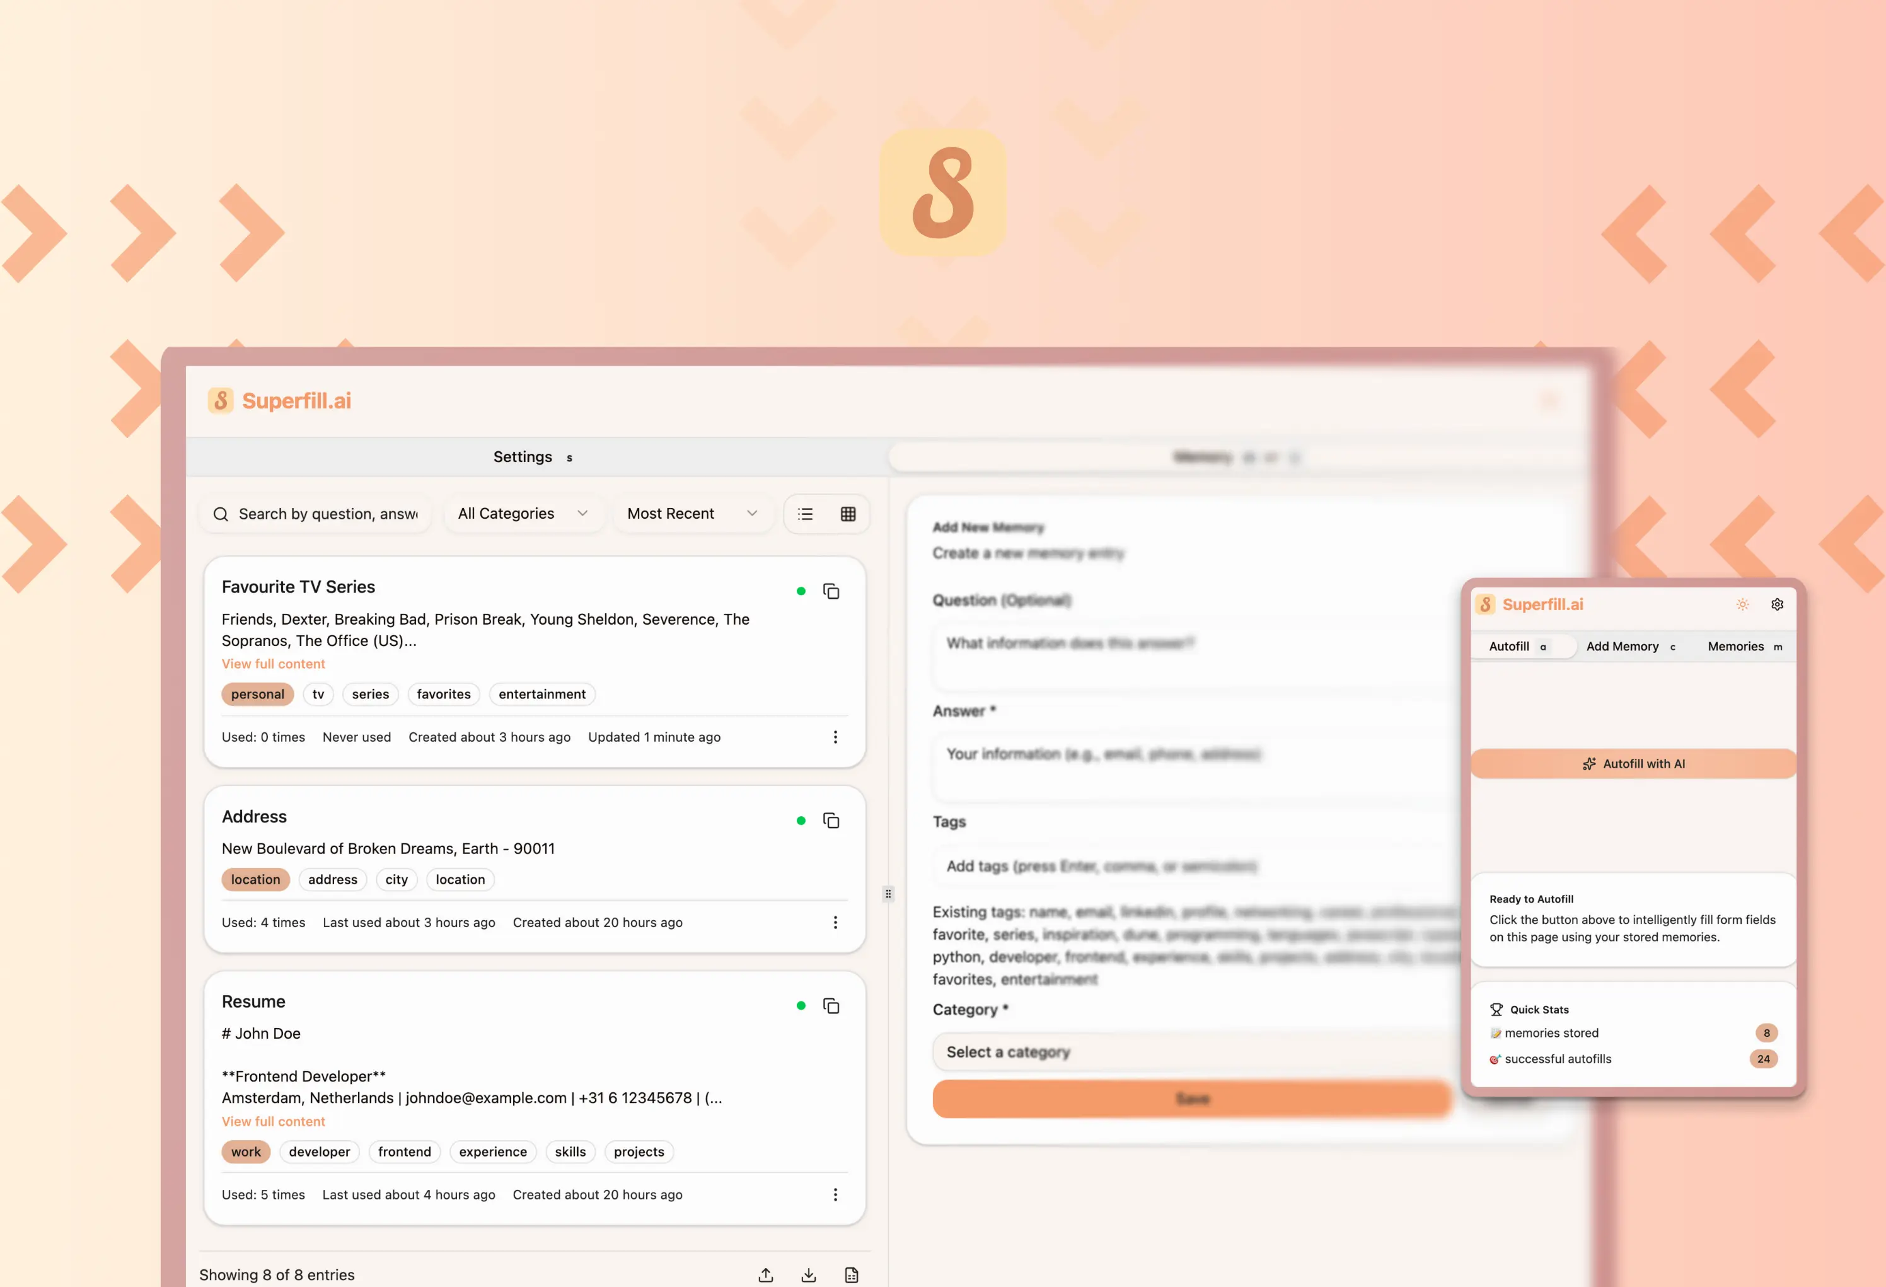
Task: Click the upload/export icon at the bottom
Action: point(765,1275)
